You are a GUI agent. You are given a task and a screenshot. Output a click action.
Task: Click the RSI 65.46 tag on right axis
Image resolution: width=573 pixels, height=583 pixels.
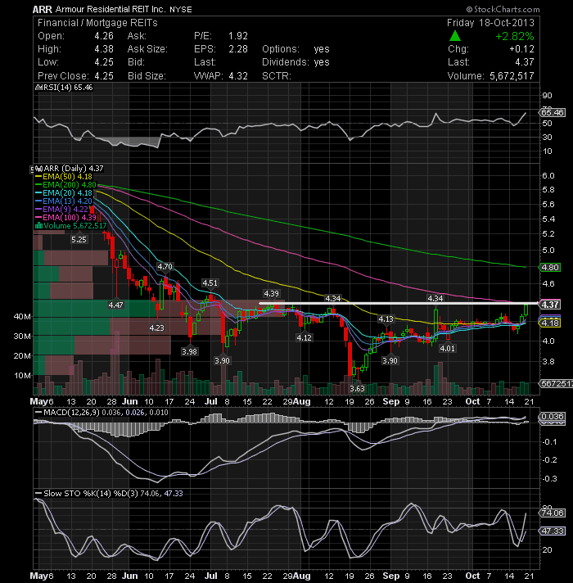(x=553, y=112)
